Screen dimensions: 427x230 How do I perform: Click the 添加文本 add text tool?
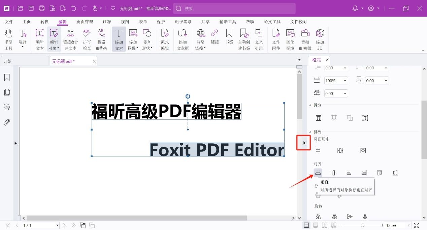(119, 39)
